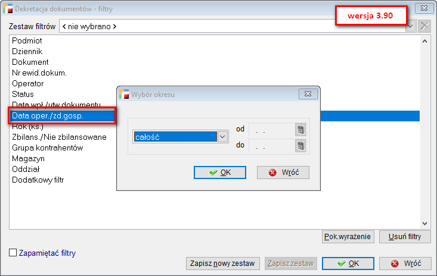
Task: Click Pok.wyrażenie button
Action: click(x=348, y=237)
